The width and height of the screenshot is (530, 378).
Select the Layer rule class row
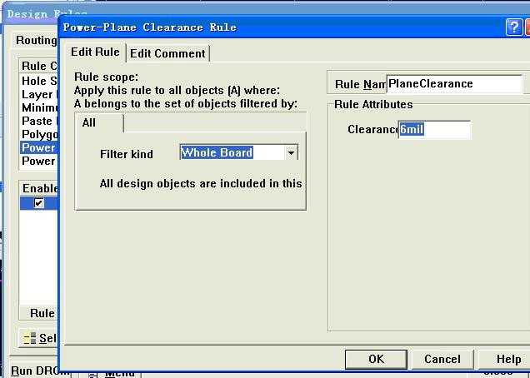coord(39,95)
